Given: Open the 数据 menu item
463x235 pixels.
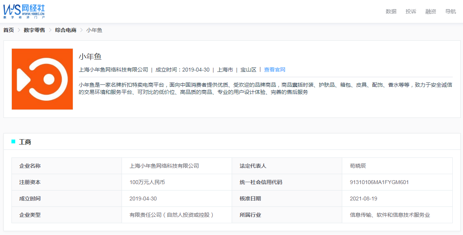Looking at the screenshot, I should 391,11.
